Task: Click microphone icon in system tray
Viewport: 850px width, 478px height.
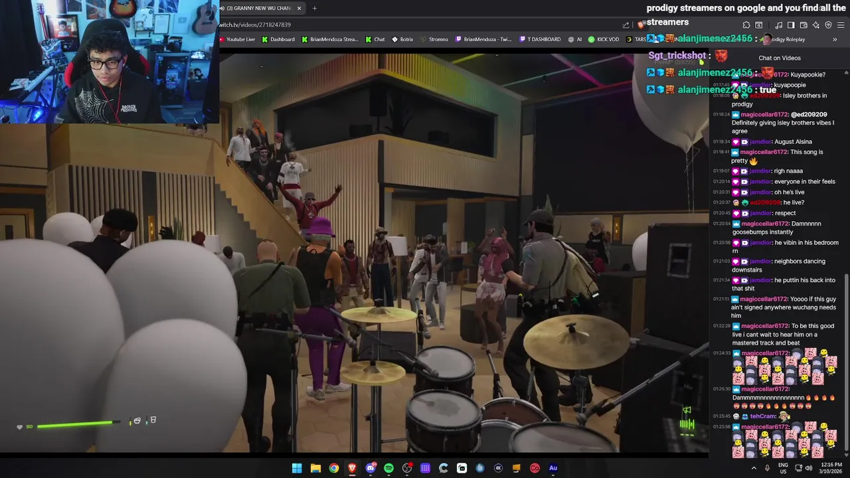Action: coord(767,468)
